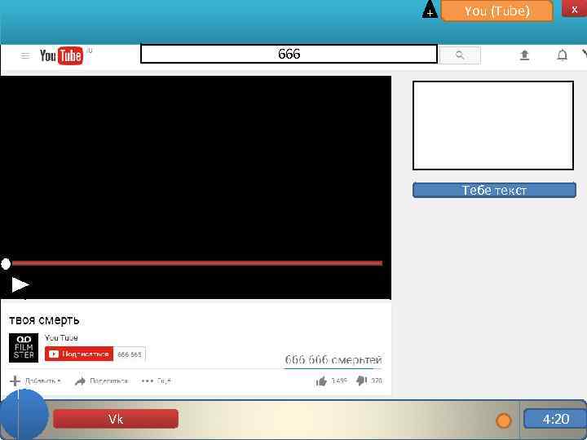Select the orange You (Tube) tab
The height and width of the screenshot is (440, 587).
pyautogui.click(x=497, y=11)
